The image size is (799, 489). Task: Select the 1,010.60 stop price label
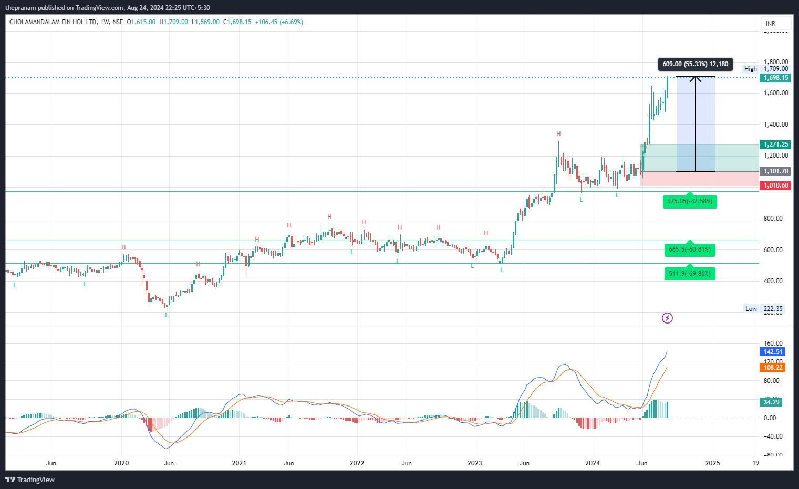click(775, 185)
